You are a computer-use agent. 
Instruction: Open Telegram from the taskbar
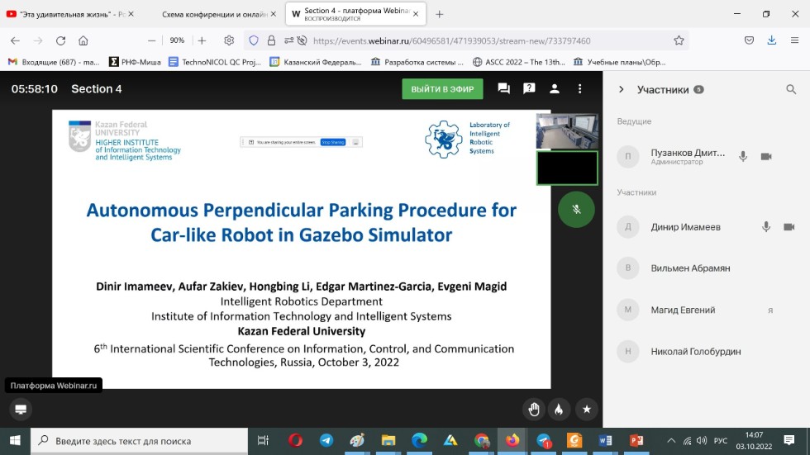tap(326, 441)
